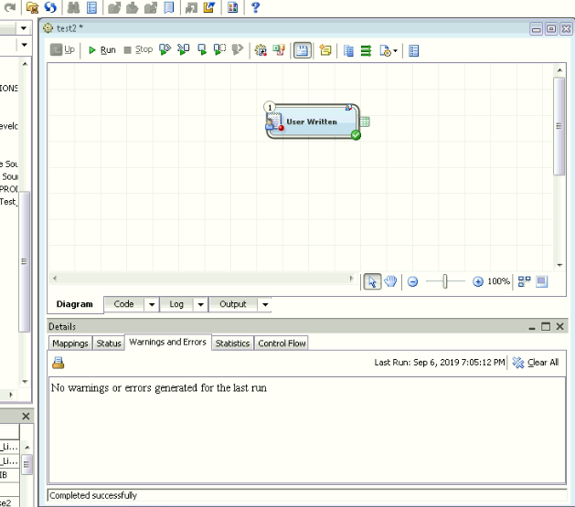Open the second dropdown arrow in the left panel
The width and height of the screenshot is (575, 507).
pos(24,45)
